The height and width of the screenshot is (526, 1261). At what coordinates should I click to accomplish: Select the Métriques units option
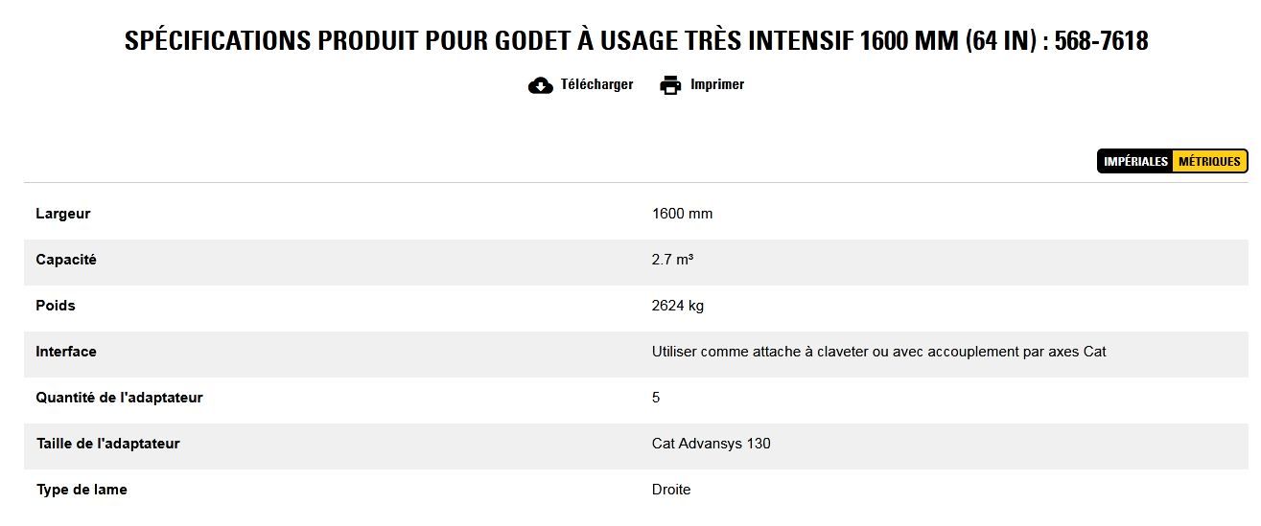[x=1209, y=162]
